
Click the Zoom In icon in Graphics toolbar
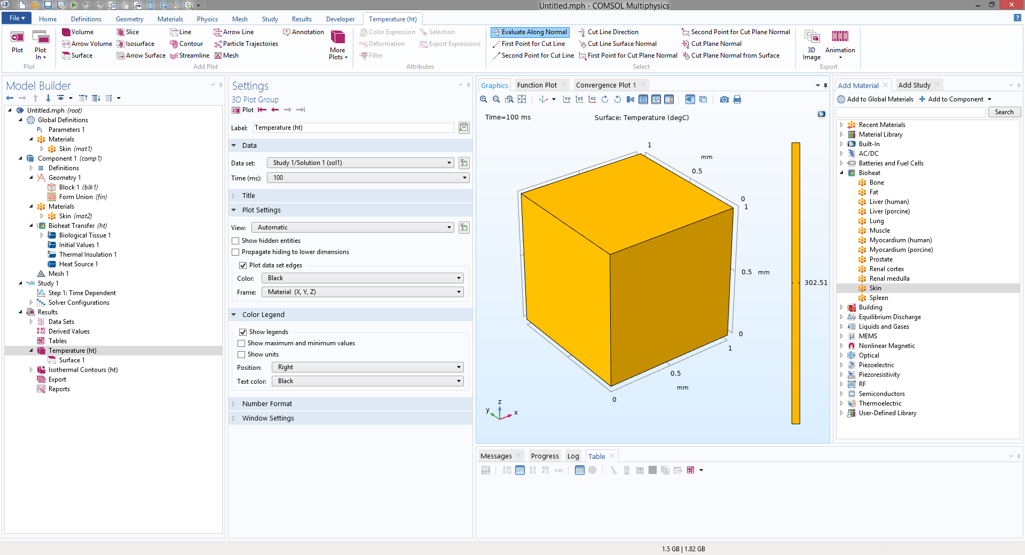tap(484, 99)
